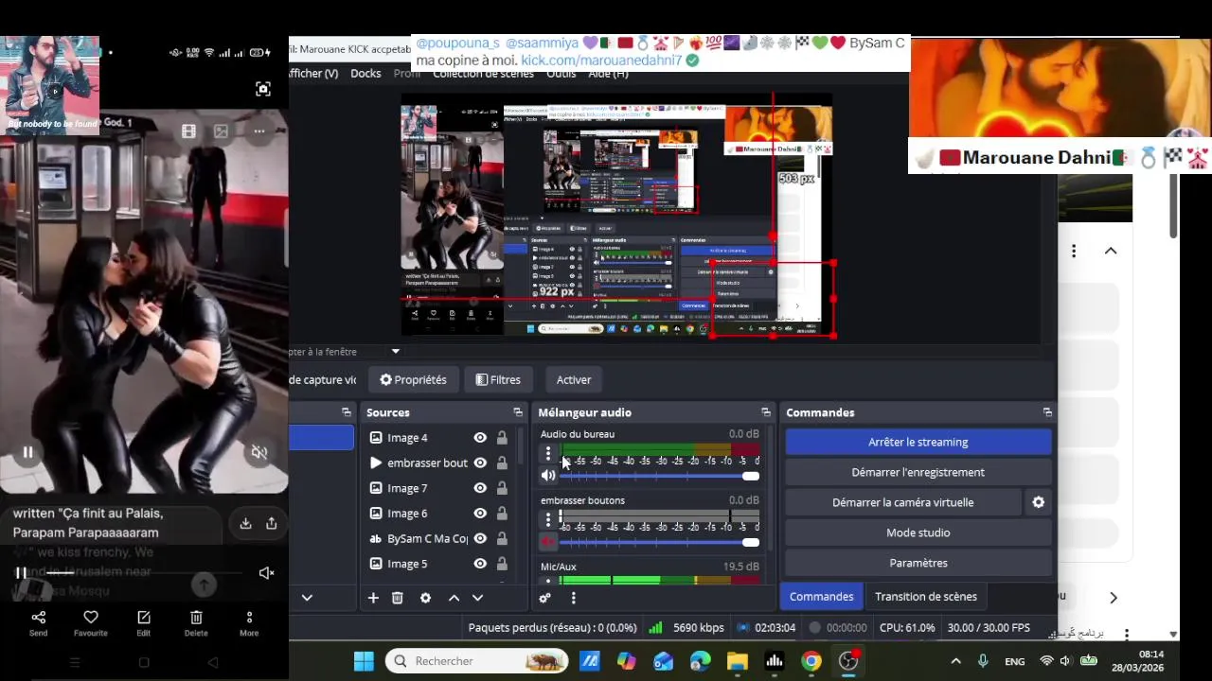Undock the Sources panel
The image size is (1212, 681).
tap(518, 412)
